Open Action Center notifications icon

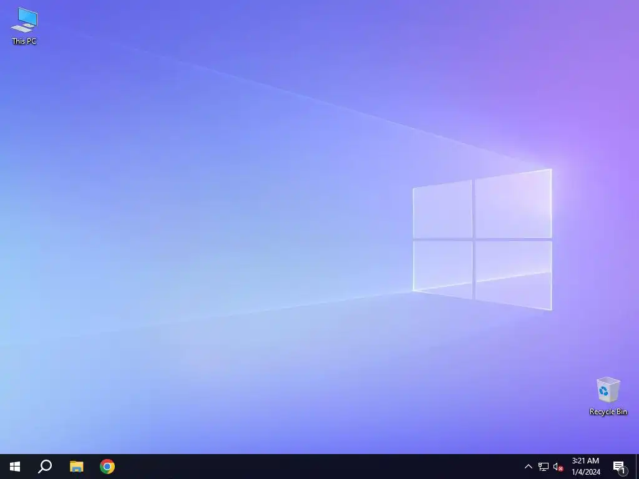coord(620,467)
